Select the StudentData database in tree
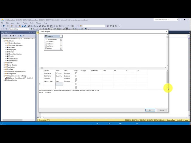This screenshot has height=143, width=191. tap(13, 60)
